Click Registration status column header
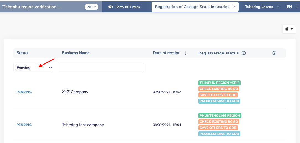300x143 pixels. [218, 53]
